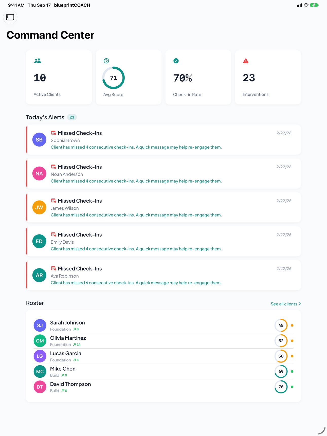Click the 70% Check-in Rate value
This screenshot has width=327, height=436.
point(183,78)
